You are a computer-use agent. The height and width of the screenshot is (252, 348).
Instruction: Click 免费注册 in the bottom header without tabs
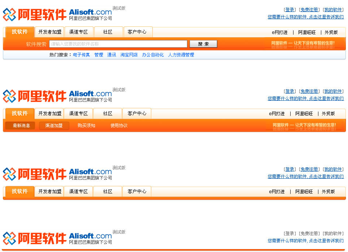pyautogui.click(x=309, y=234)
